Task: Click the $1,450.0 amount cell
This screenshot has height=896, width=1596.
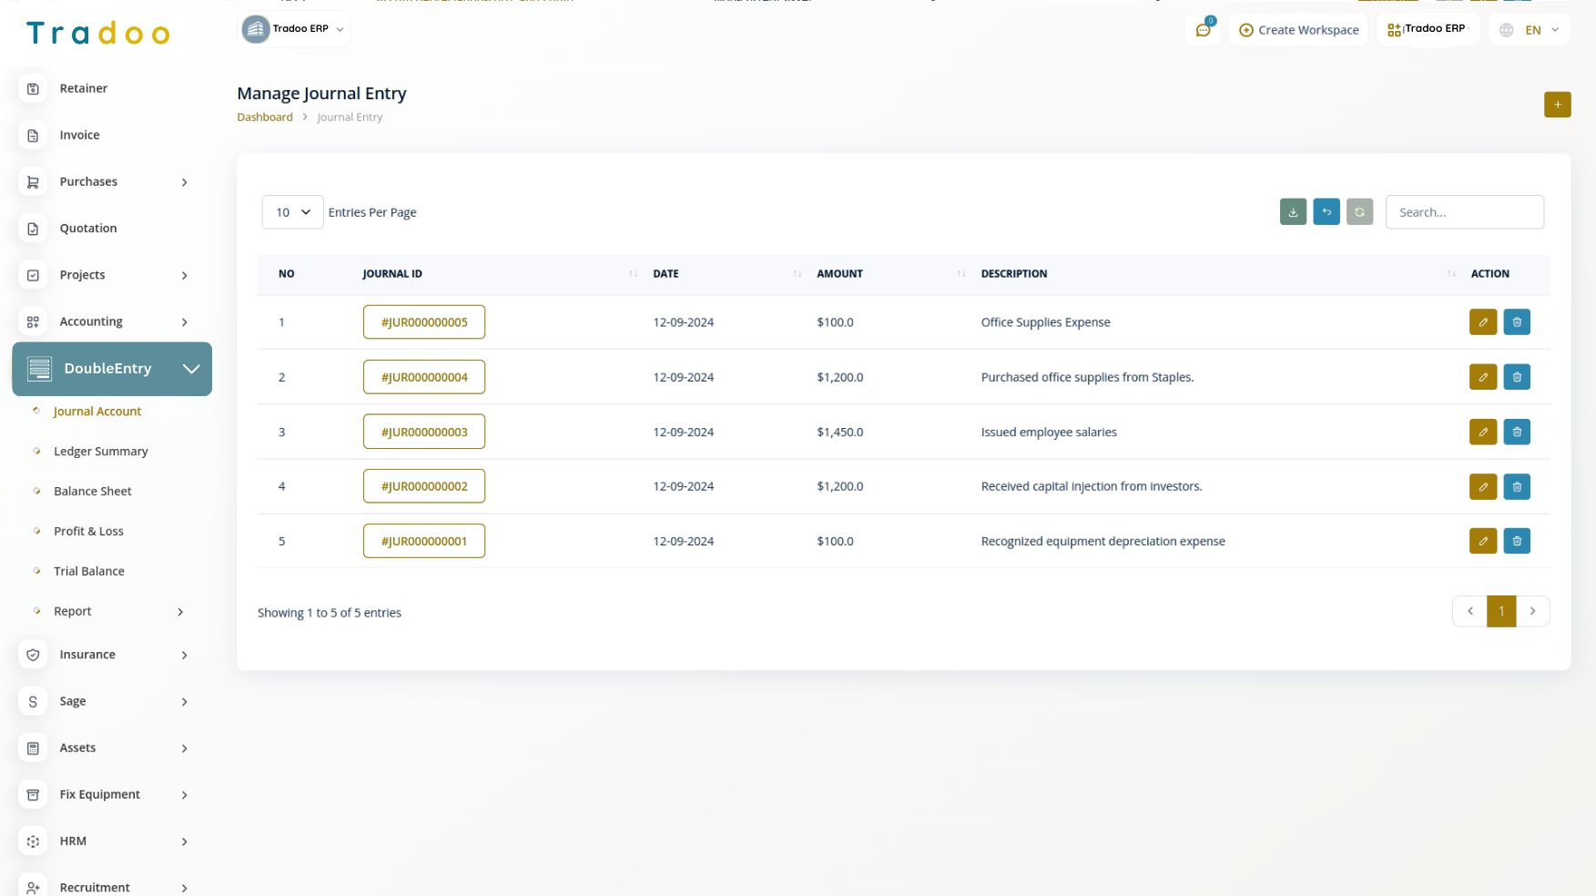Action: (x=839, y=432)
